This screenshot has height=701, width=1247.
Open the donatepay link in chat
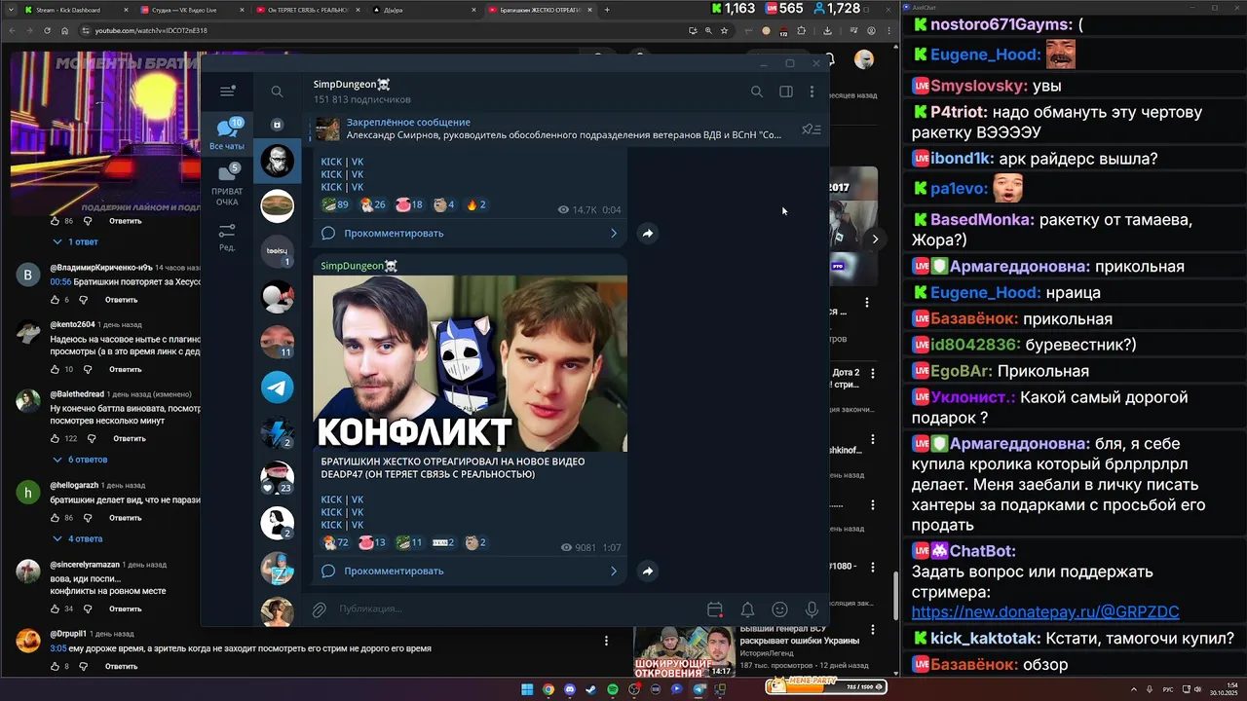coord(1045,612)
